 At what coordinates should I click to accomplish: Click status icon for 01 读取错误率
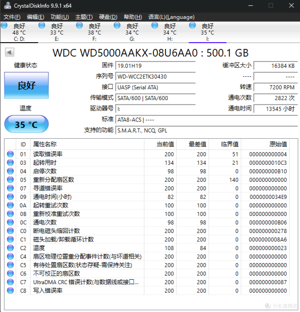pyautogui.click(x=10, y=154)
